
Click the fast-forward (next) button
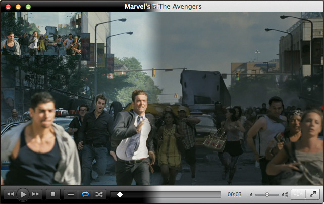(36, 194)
